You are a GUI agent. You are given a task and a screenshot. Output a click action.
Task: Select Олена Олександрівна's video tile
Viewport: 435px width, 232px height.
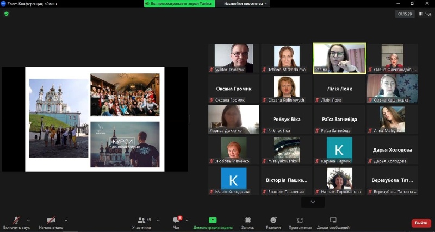pos(392,58)
